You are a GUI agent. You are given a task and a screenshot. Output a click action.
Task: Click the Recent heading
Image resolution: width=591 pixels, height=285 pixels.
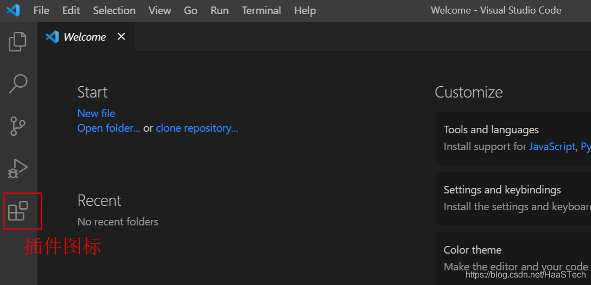tap(99, 200)
